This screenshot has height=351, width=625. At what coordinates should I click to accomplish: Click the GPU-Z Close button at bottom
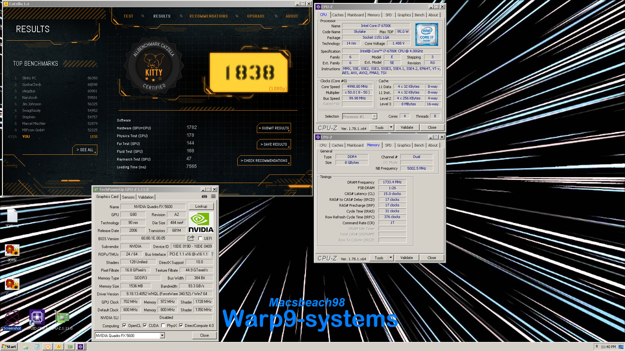point(204,335)
